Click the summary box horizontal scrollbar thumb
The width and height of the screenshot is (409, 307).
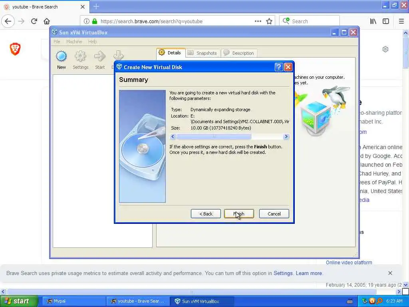click(x=214, y=137)
